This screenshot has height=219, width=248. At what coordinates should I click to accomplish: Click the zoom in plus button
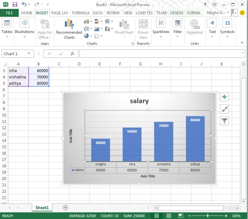(226, 216)
